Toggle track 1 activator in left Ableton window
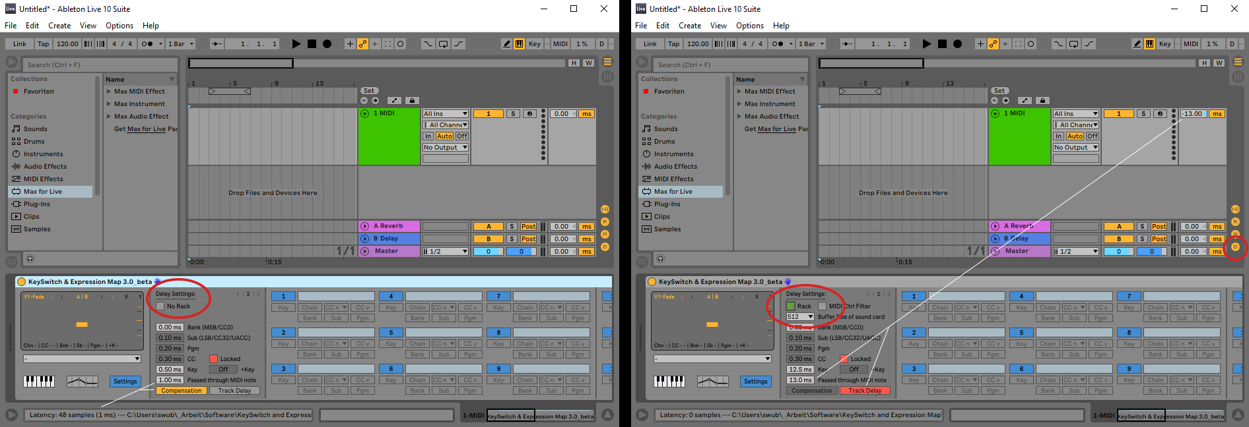This screenshot has width=1249, height=427. (489, 114)
